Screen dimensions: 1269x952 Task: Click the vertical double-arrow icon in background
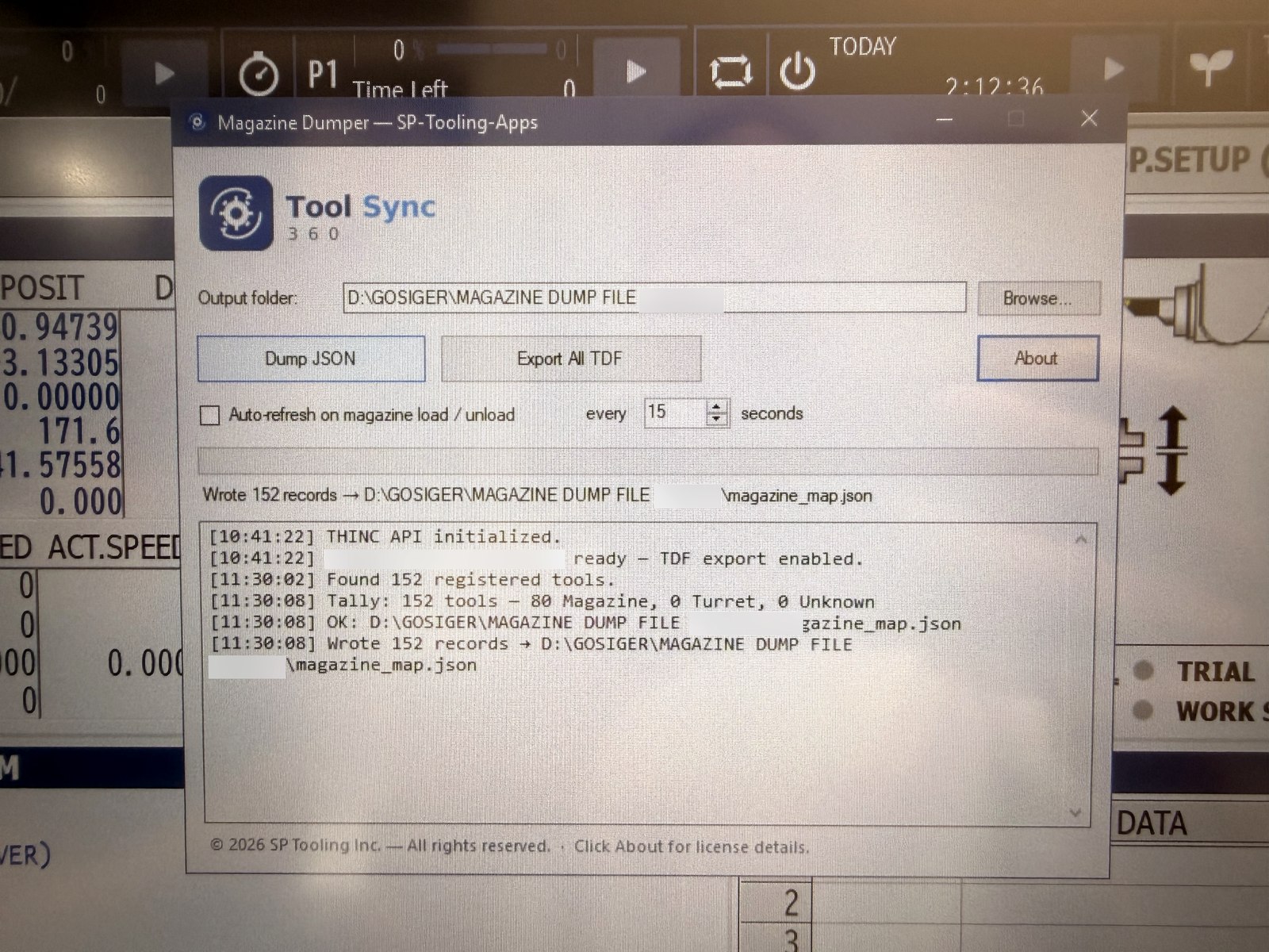(1171, 451)
